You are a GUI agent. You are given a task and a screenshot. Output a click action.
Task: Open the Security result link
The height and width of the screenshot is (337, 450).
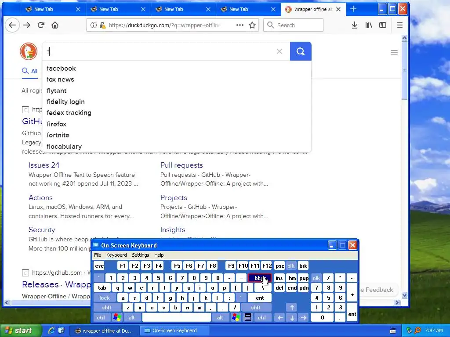pyautogui.click(x=42, y=230)
